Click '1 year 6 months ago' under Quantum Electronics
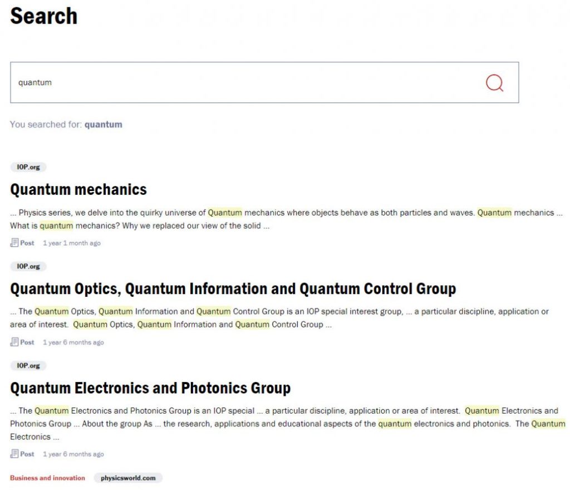The width and height of the screenshot is (570, 490). coord(73,454)
